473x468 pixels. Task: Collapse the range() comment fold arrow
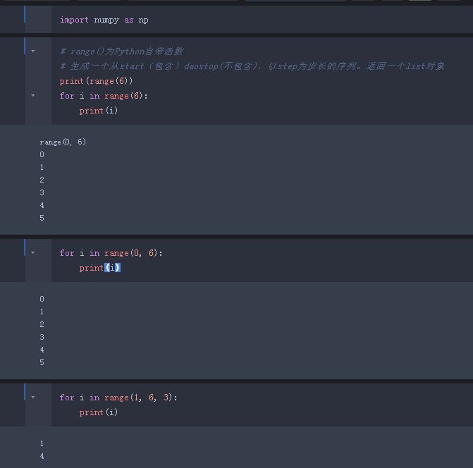pyautogui.click(x=33, y=51)
